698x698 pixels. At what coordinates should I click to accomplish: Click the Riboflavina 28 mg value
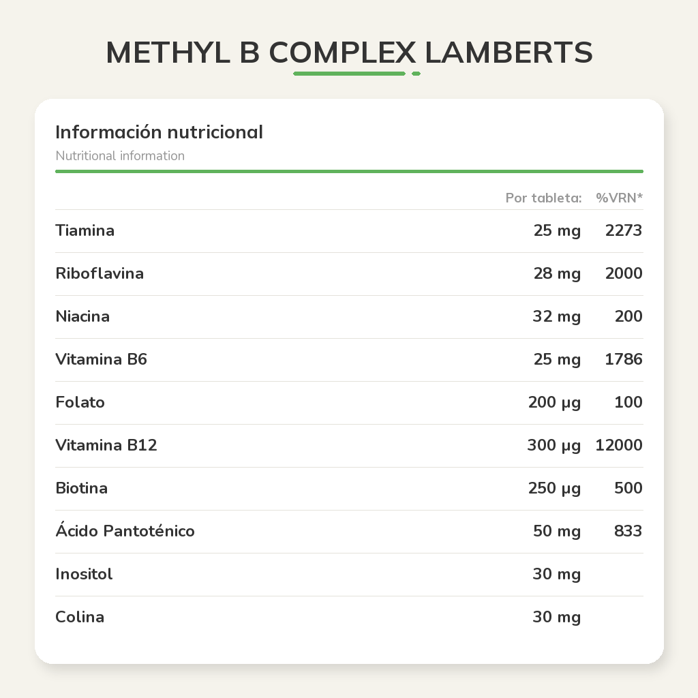557,273
